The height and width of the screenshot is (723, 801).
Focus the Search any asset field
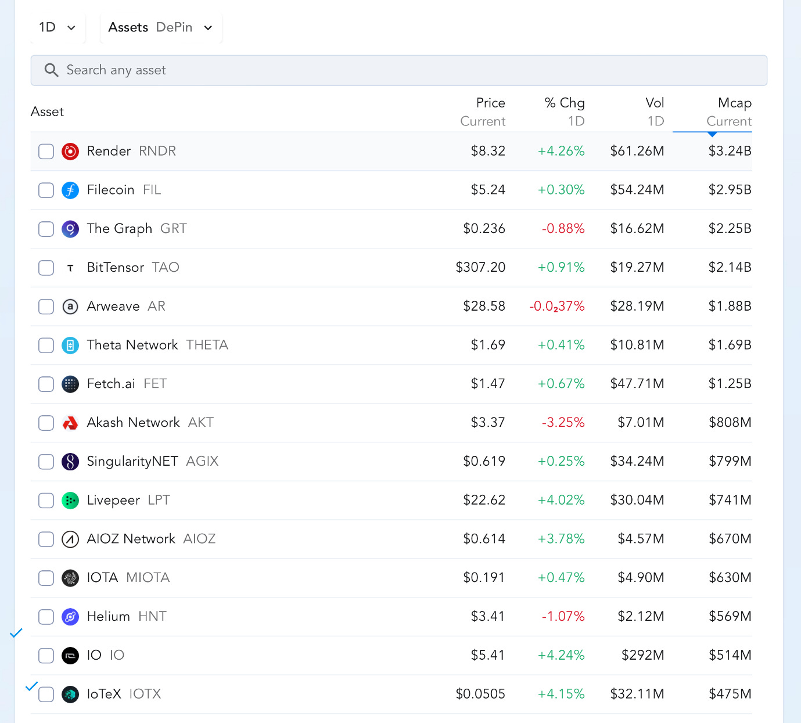click(399, 70)
